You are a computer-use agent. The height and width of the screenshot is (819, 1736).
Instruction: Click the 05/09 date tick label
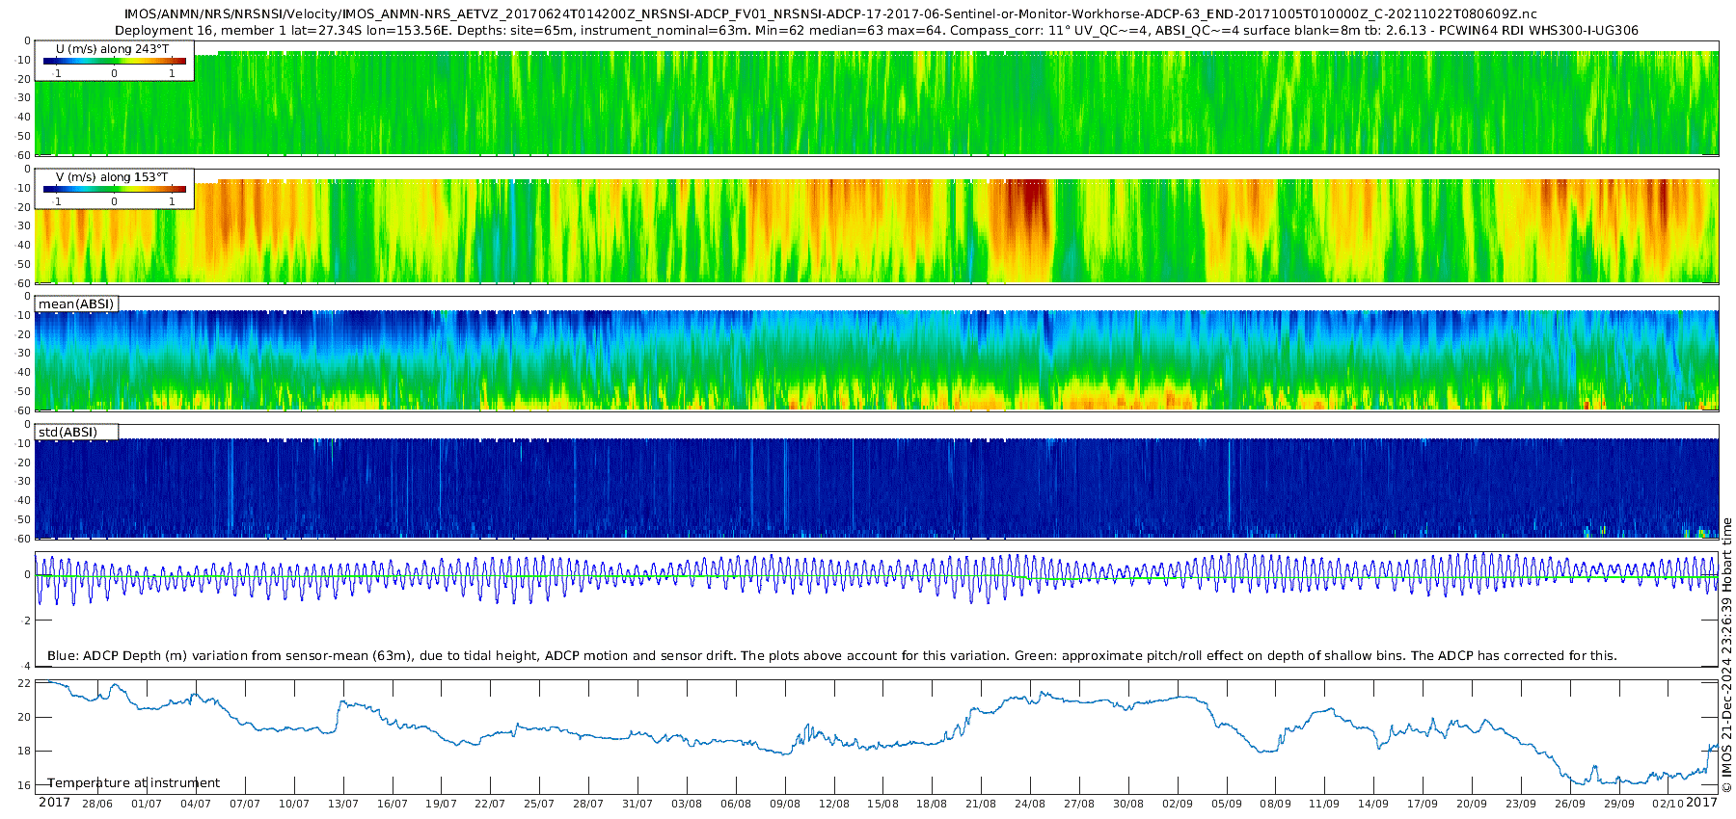click(1226, 804)
